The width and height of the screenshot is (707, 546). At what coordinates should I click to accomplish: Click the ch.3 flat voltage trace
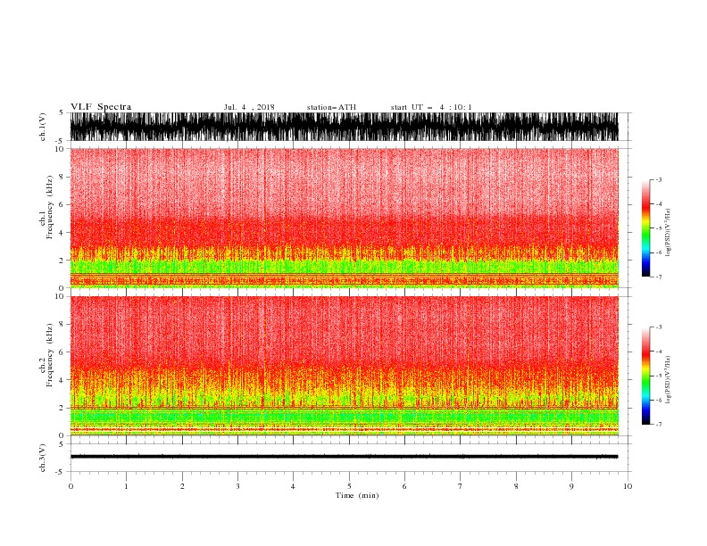pos(344,457)
